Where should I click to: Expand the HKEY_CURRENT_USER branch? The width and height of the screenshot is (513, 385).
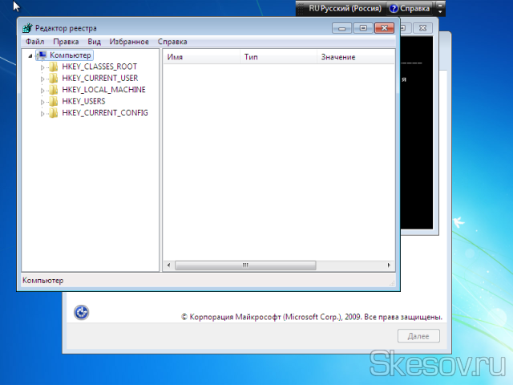coord(43,79)
